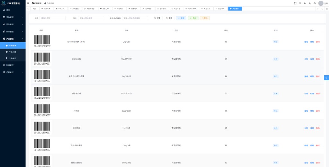
Task: Click the 1.95kg*6包 spec cell
Action: (x=126, y=163)
